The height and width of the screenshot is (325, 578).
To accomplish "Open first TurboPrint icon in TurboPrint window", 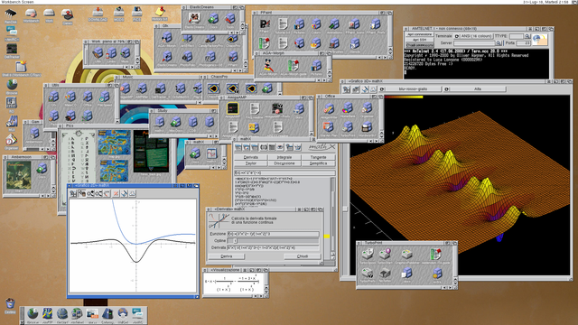I will [368, 254].
